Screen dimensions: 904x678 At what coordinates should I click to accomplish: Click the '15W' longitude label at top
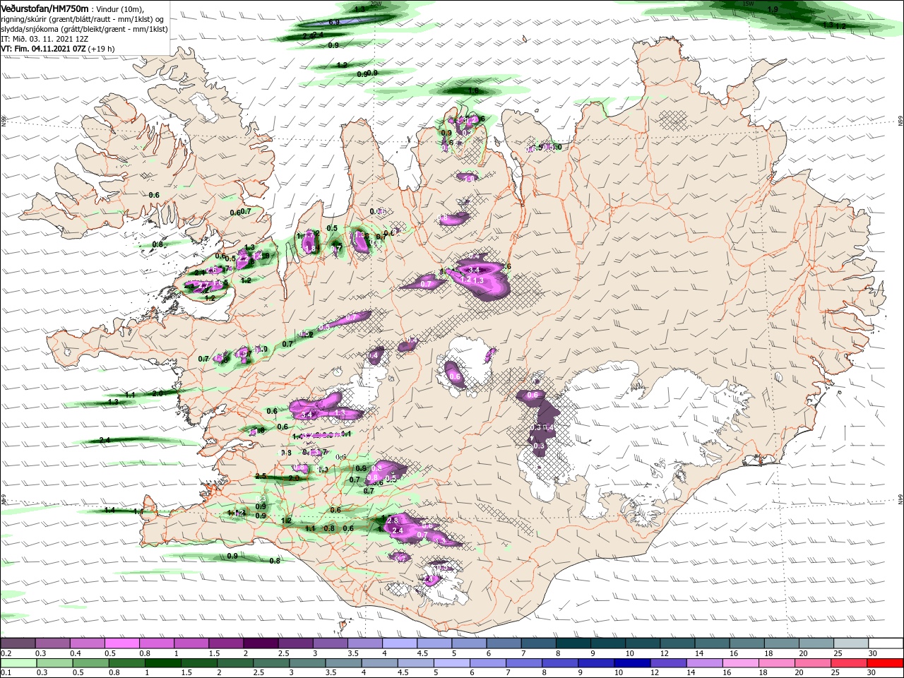pos(749,3)
